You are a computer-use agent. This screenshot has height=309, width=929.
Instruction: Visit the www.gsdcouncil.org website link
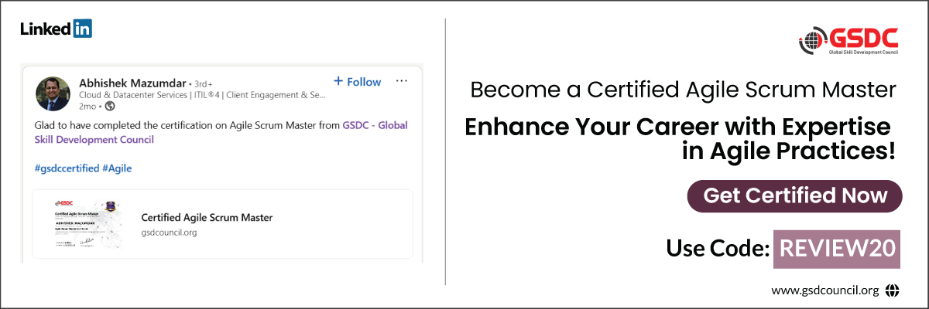[x=824, y=290]
